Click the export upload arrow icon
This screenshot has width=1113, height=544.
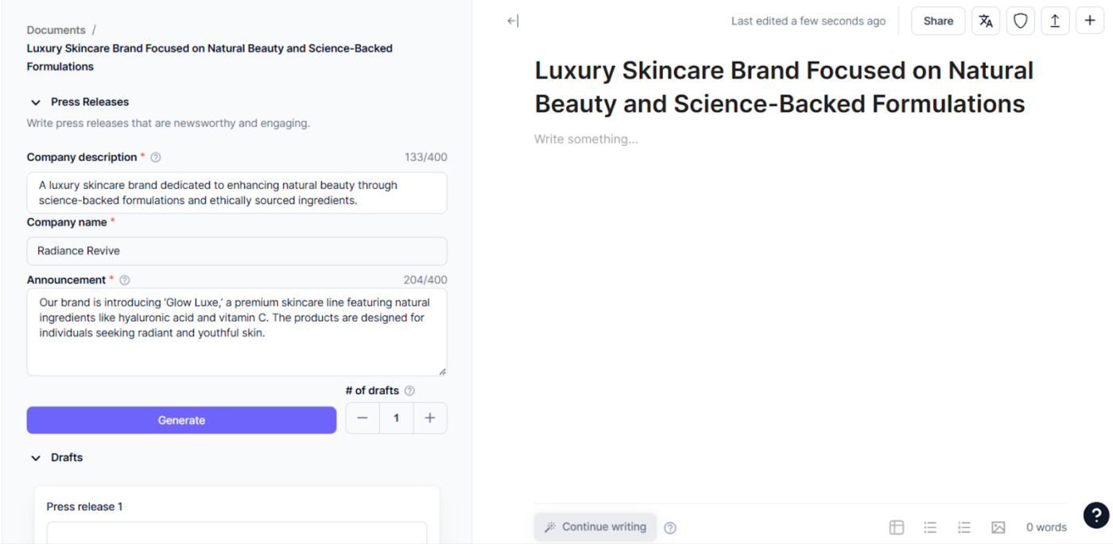pos(1055,21)
